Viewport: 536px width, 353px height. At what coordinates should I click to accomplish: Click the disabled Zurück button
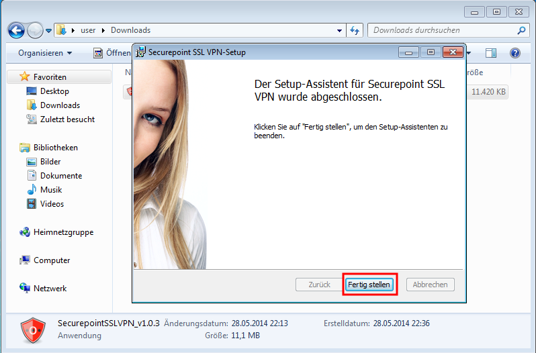point(319,285)
